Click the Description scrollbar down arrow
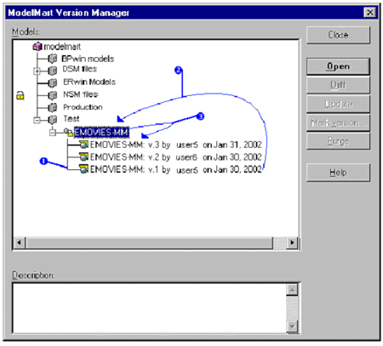Screen dimensions: 383x346 (292, 326)
